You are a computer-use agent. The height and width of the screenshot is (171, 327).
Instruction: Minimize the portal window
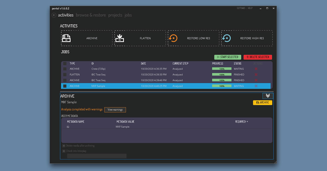point(260,8)
